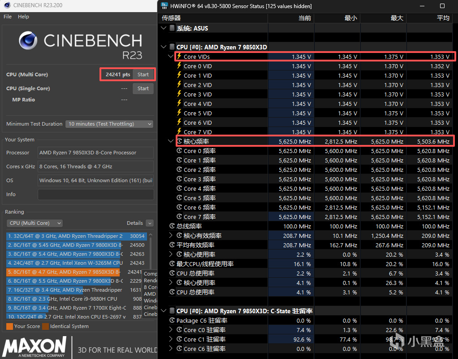Toggle the ranking Details expander arrow
This screenshot has height=359, width=458.
coord(150,223)
